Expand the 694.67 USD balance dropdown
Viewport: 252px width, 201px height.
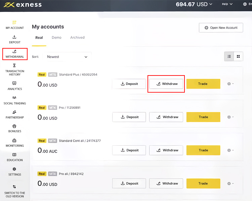(194, 4)
